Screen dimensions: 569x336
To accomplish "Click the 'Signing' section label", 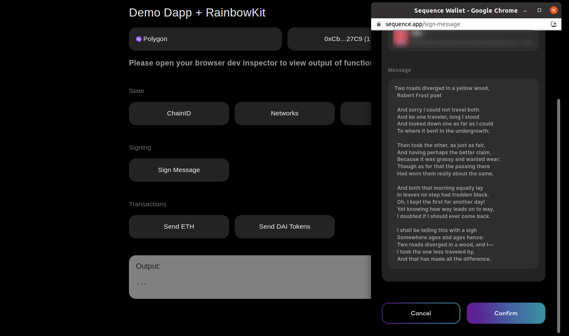I will coord(140,148).
